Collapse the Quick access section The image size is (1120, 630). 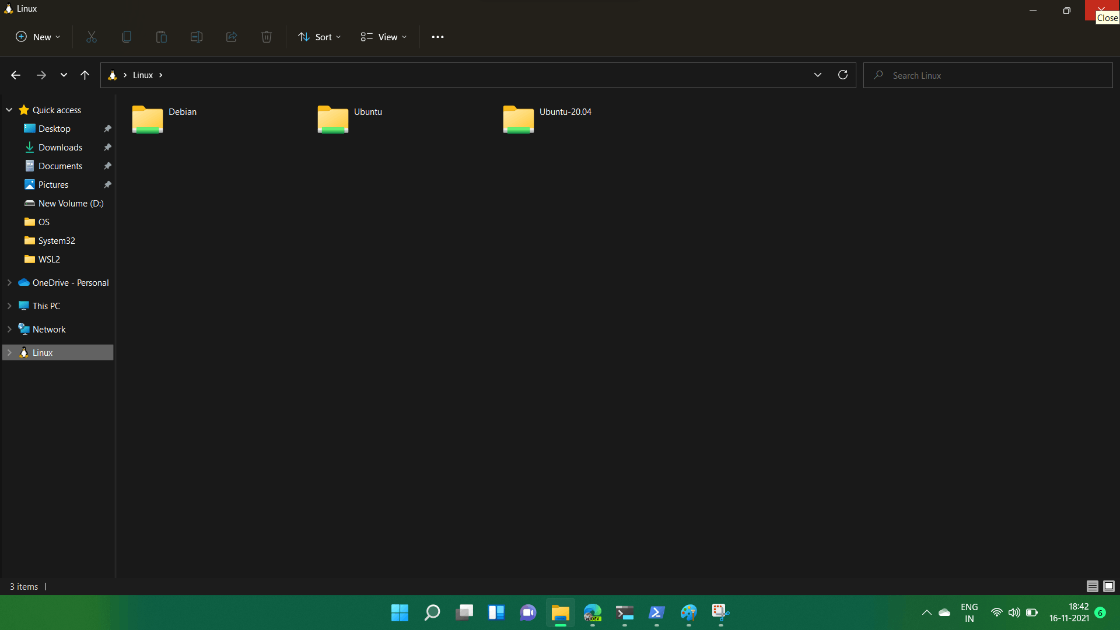[x=9, y=110]
